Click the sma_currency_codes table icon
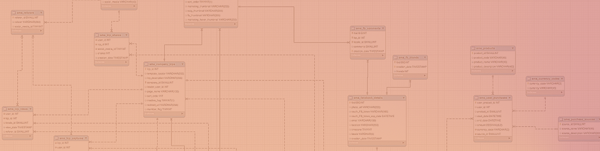 point(529,78)
